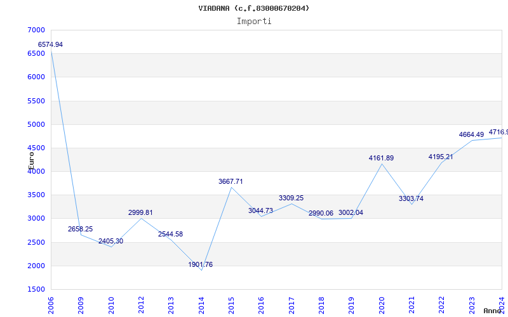
Task: Click the Euro axis title
Action: point(31,160)
